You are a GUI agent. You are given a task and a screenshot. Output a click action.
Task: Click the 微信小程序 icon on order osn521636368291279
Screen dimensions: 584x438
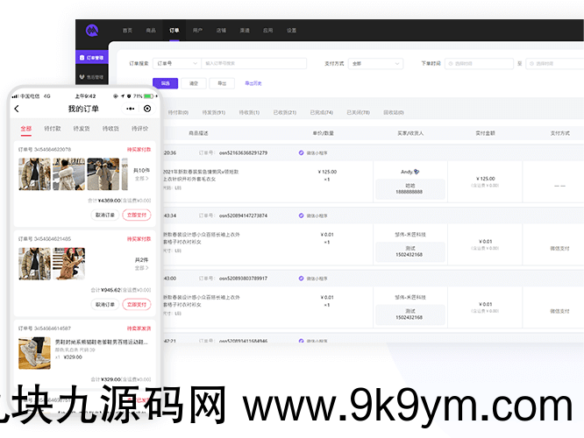pyautogui.click(x=302, y=152)
